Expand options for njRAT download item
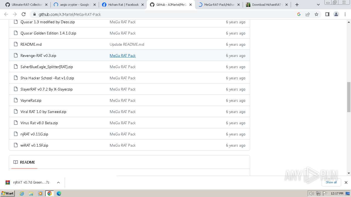Screen dimensions: 351x197 (58, 182)
